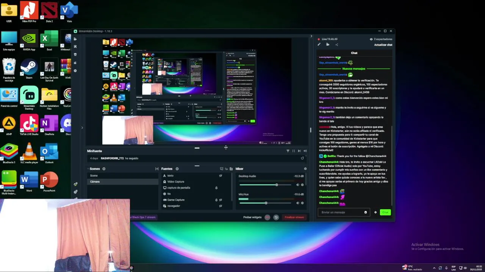Screen dimensions: 485x272
Task: Add a new source in Fuentes
Action: click(177, 169)
